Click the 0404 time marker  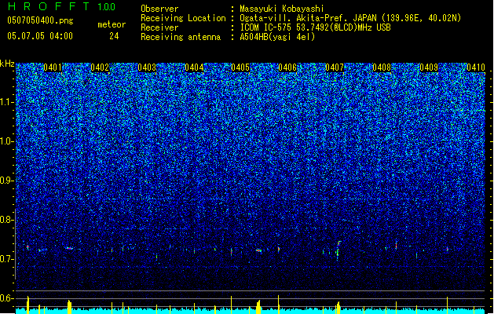tap(194, 68)
